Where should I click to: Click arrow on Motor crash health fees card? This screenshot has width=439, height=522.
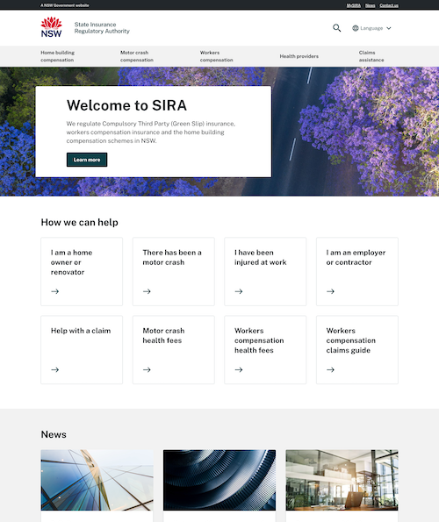click(x=147, y=369)
